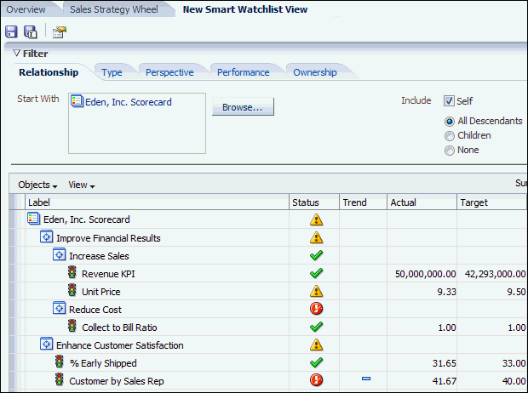The width and height of the screenshot is (528, 393).
Task: Click the Save As icon in the toolbar
Action: click(31, 32)
